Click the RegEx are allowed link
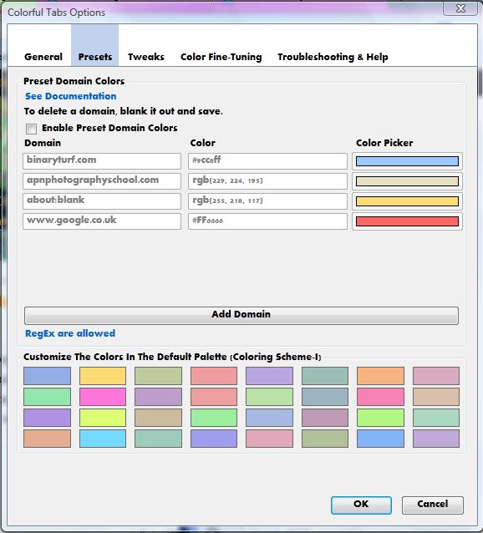The height and width of the screenshot is (533, 483). point(70,333)
